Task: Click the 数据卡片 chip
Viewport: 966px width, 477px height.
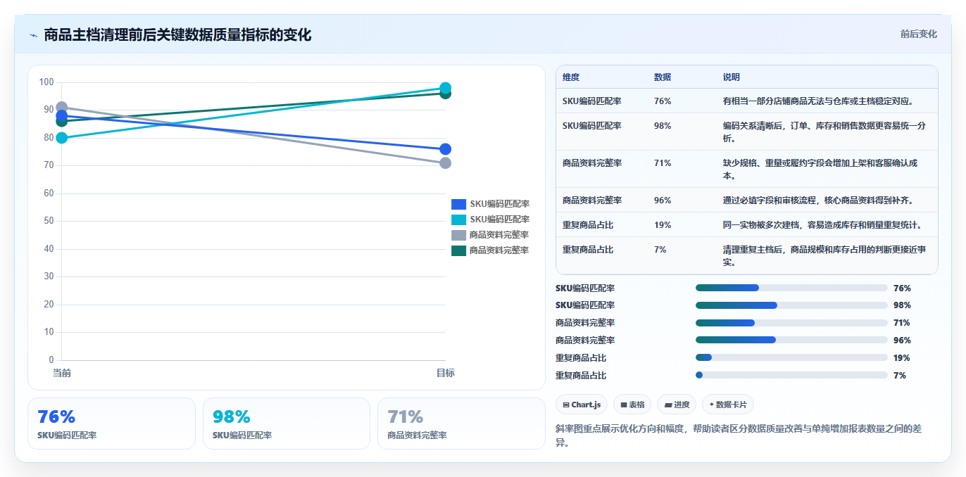Action: (728, 405)
